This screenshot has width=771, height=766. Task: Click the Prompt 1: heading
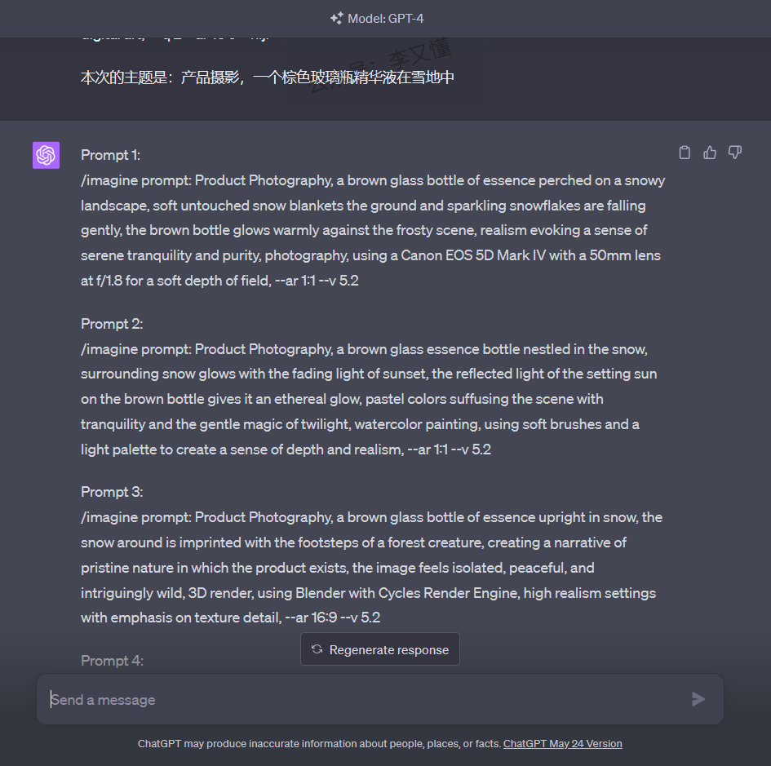110,155
